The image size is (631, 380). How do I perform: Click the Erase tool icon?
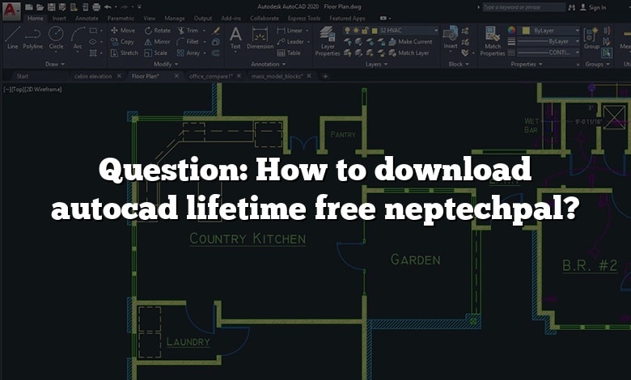pyautogui.click(x=216, y=30)
